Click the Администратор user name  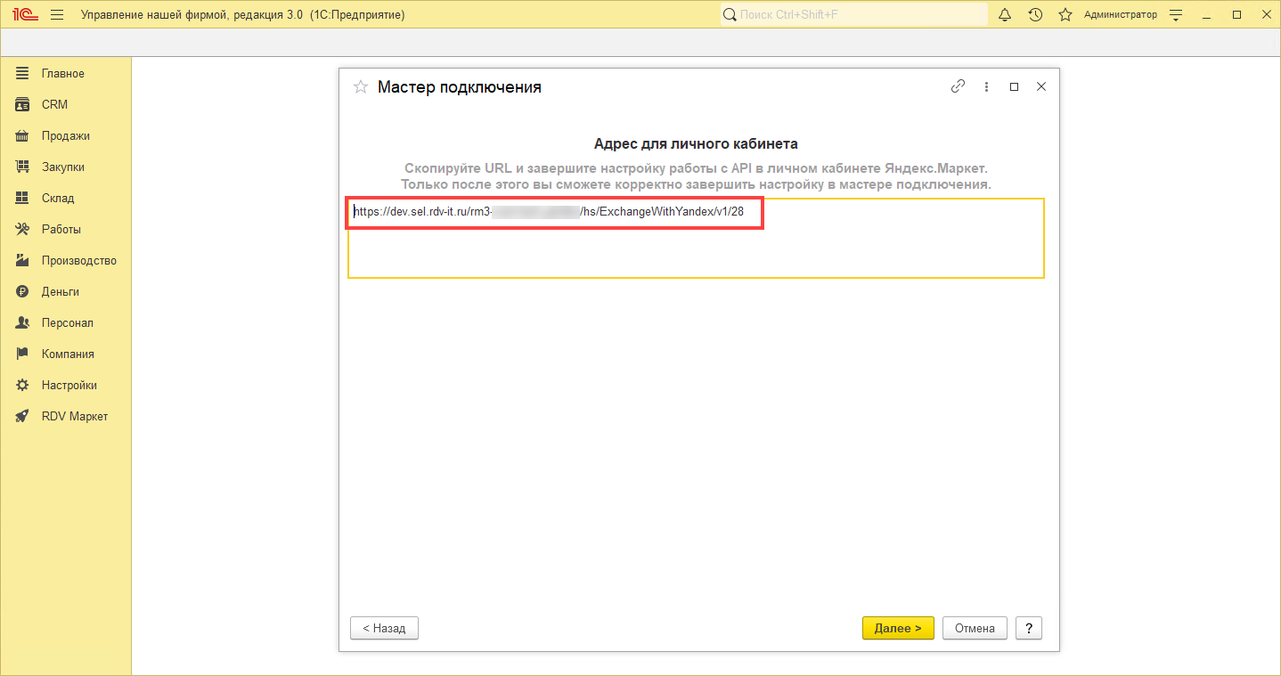[x=1121, y=15]
